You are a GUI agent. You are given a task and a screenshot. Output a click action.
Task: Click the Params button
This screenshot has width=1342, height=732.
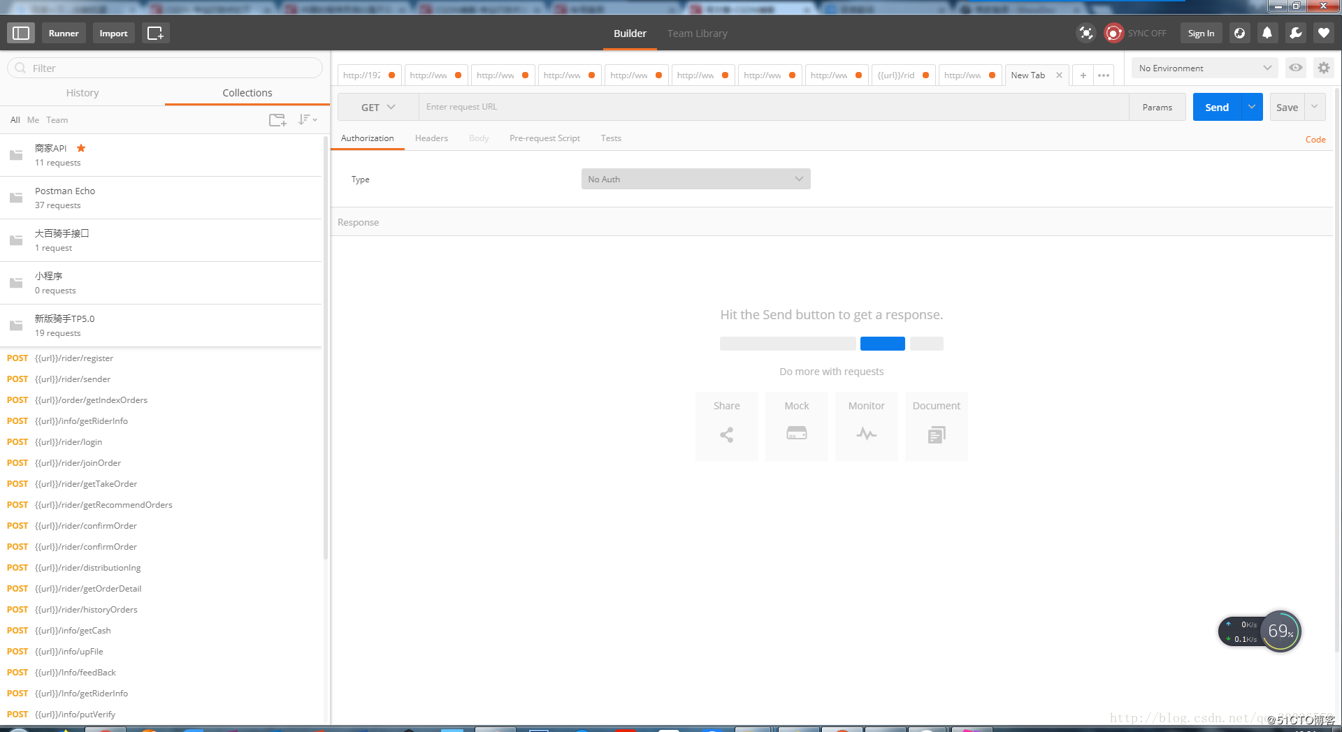[x=1157, y=107]
